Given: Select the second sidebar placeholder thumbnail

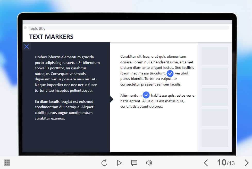Looking at the screenshot, I should (215, 77).
